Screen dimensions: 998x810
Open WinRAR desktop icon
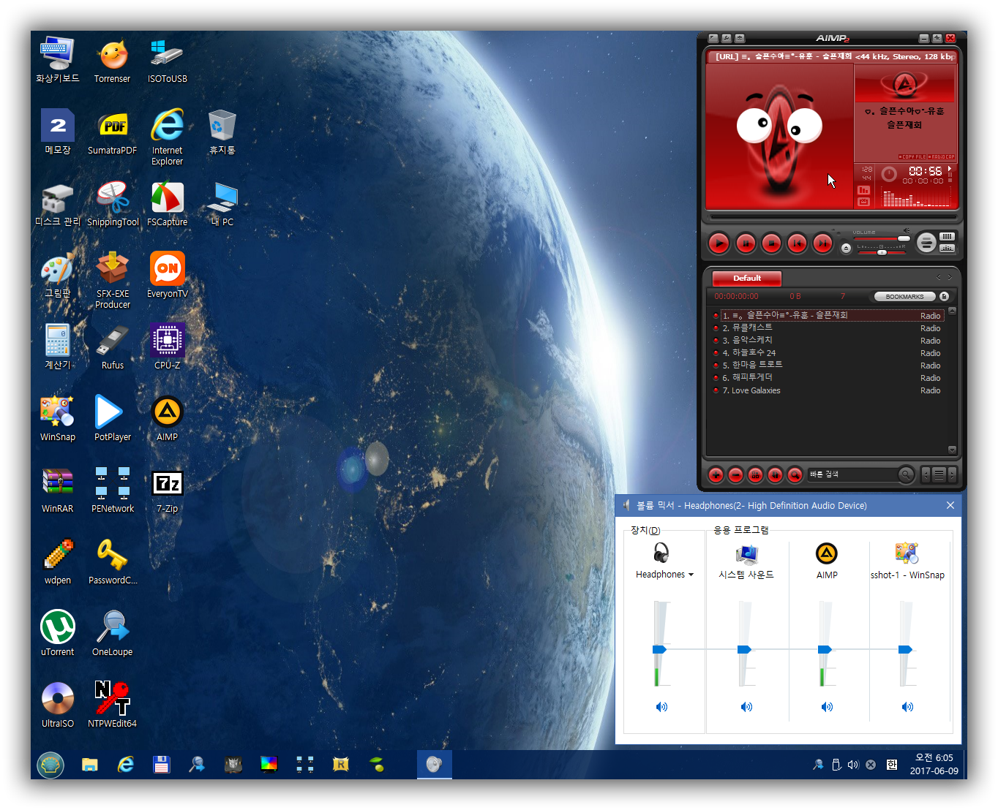click(57, 490)
